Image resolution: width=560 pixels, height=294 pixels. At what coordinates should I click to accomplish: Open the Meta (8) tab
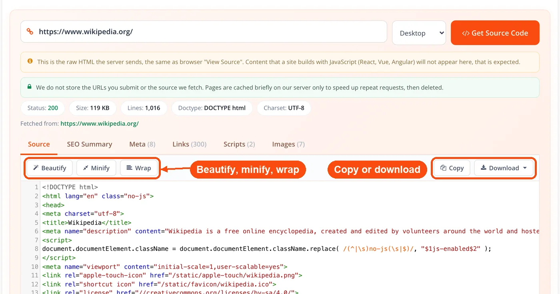(142, 144)
